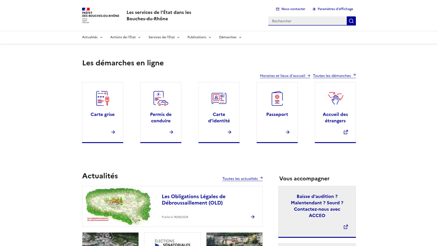Screen dimensions: 438x246
Task: Click the site title Les services de l'État
Action: (x=159, y=16)
